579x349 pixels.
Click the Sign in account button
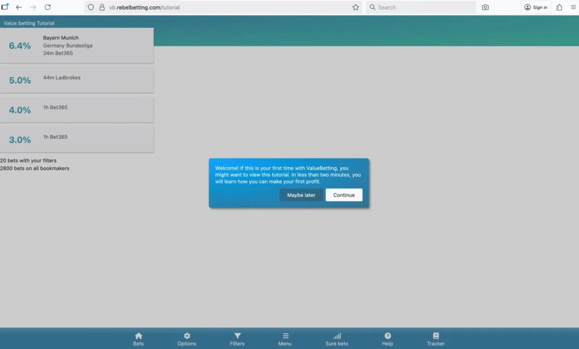536,7
